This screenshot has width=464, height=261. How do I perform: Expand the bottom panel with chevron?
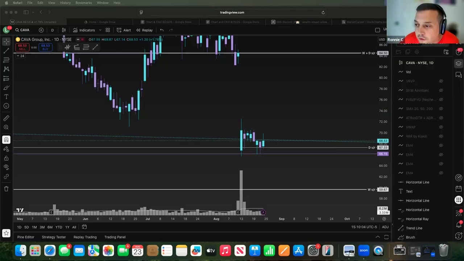(378, 237)
